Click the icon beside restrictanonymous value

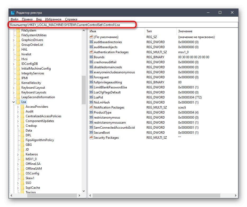91,117
